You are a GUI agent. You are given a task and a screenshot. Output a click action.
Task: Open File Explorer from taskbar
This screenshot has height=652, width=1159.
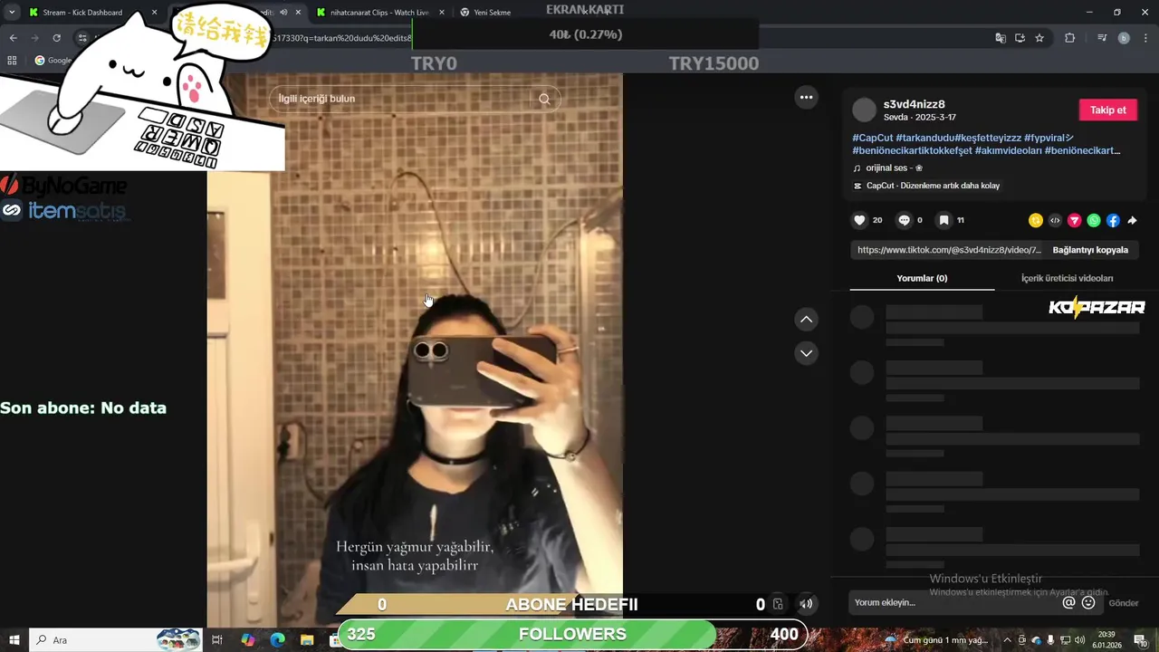(307, 639)
